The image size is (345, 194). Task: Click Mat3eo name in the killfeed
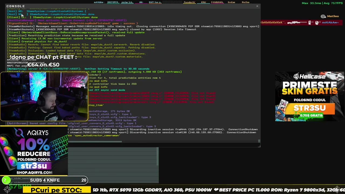coord(333,16)
